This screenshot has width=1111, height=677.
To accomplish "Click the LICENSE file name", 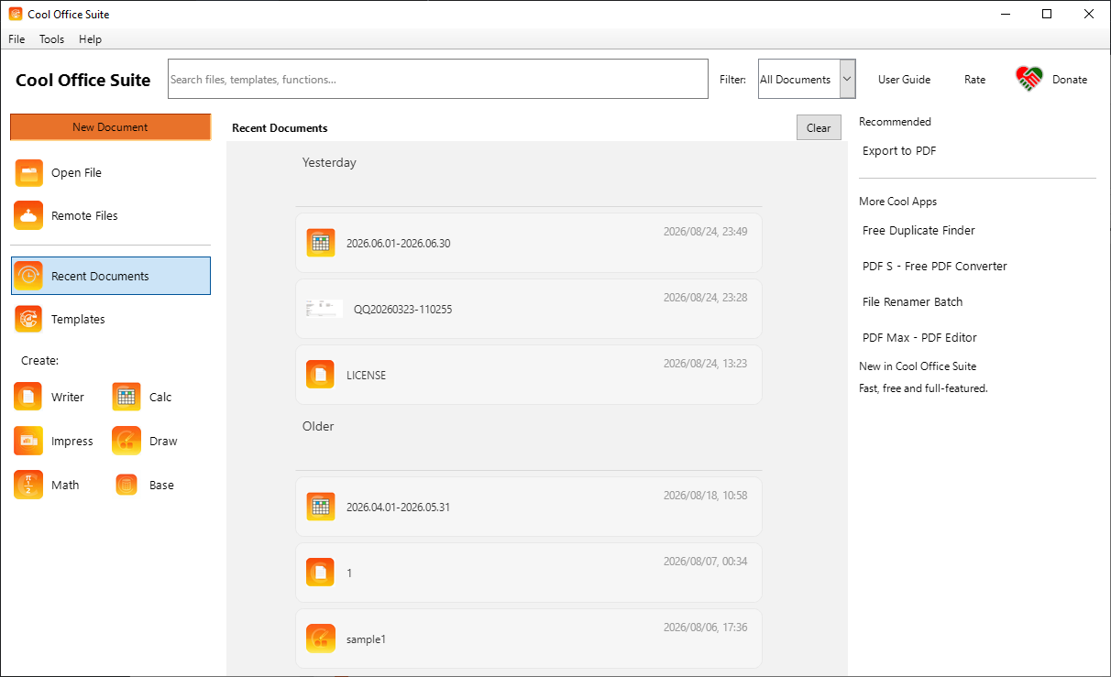I will point(366,376).
